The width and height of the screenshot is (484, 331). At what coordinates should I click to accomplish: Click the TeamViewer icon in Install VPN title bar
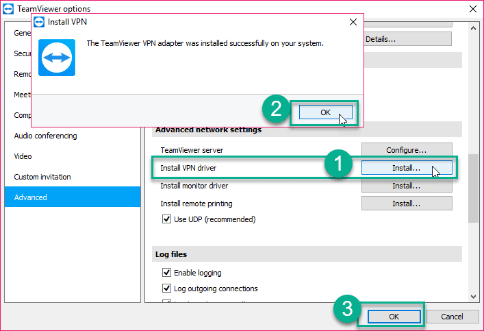tap(39, 22)
